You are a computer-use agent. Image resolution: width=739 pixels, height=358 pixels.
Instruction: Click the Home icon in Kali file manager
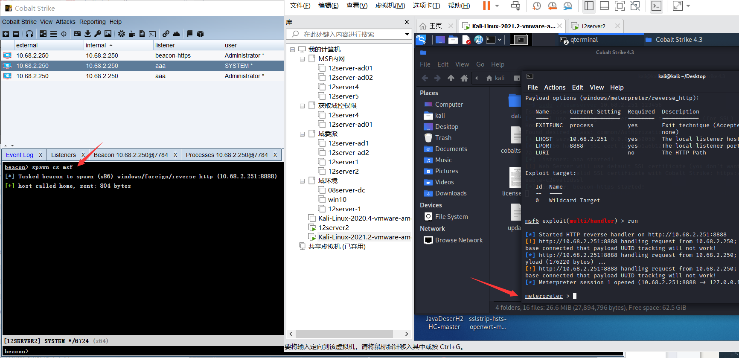(x=464, y=78)
